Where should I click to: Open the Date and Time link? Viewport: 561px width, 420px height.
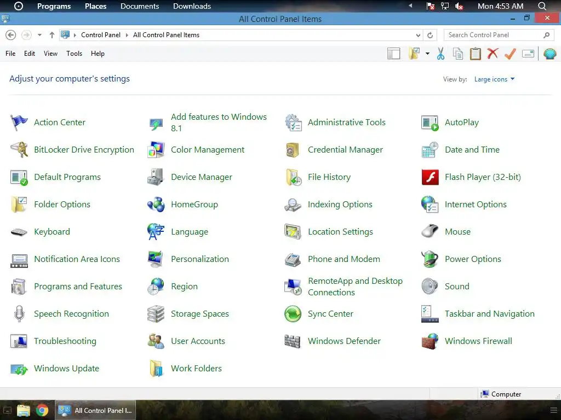point(472,150)
